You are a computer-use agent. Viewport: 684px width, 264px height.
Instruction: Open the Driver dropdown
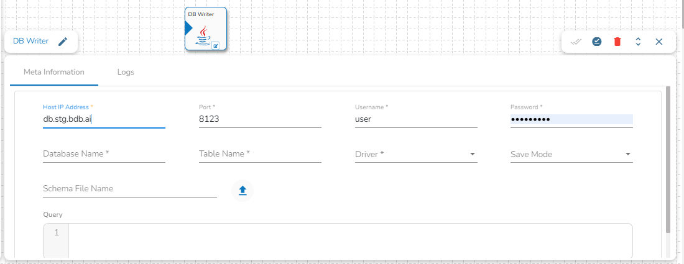tap(415, 154)
